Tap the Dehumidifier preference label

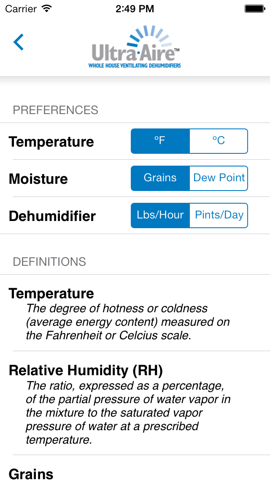pyautogui.click(x=52, y=216)
